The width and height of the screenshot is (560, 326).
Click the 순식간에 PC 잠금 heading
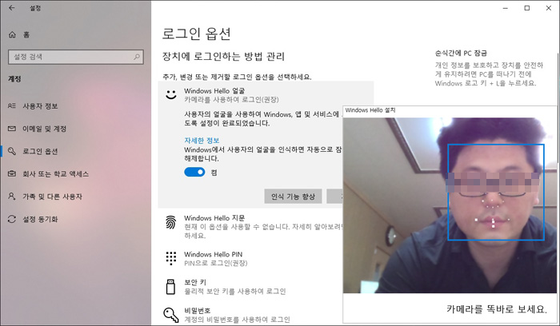[x=461, y=54]
